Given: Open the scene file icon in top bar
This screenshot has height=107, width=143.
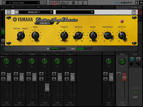Looking at the screenshot, I should click(x=4, y=2).
